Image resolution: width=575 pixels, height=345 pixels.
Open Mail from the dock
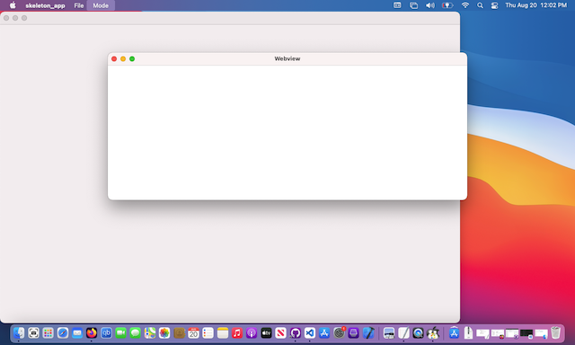77,333
